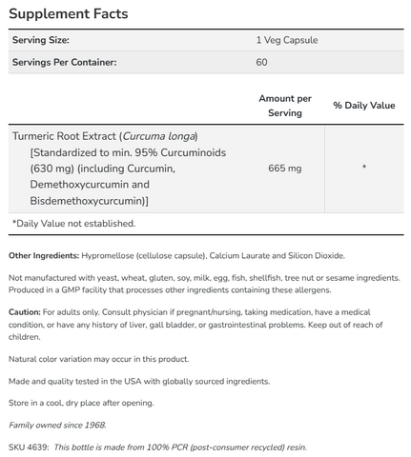
Task: Select the allergen statement paragraph
Action: (204, 284)
